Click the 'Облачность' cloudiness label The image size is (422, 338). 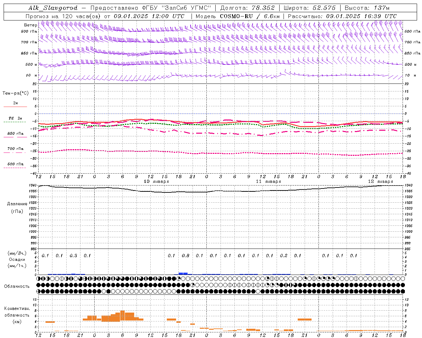point(17,287)
